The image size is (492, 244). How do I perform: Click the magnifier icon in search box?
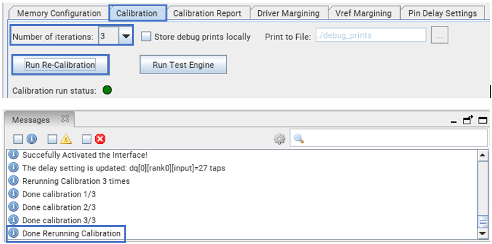[x=299, y=139]
